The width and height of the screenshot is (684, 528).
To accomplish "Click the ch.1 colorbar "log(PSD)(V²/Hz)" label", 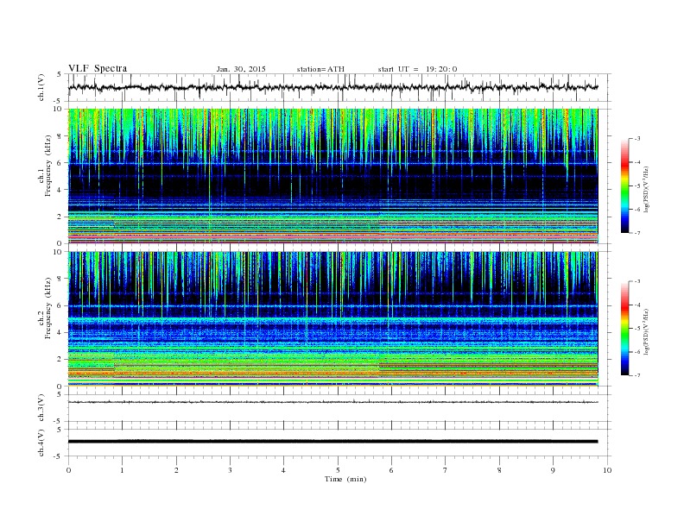I will (x=646, y=189).
